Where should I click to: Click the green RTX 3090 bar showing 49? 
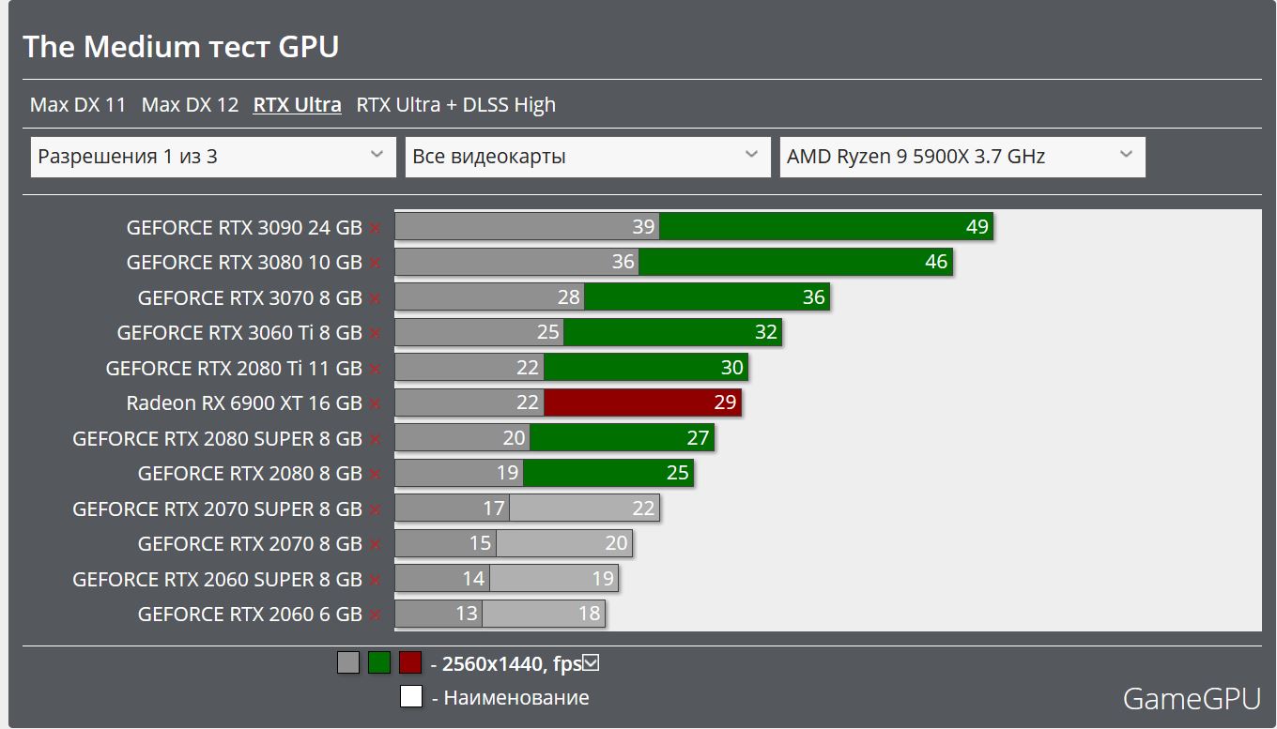click(825, 227)
